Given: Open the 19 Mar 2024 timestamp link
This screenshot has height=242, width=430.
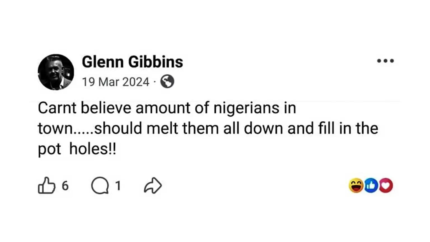Looking at the screenshot, I should tap(116, 82).
